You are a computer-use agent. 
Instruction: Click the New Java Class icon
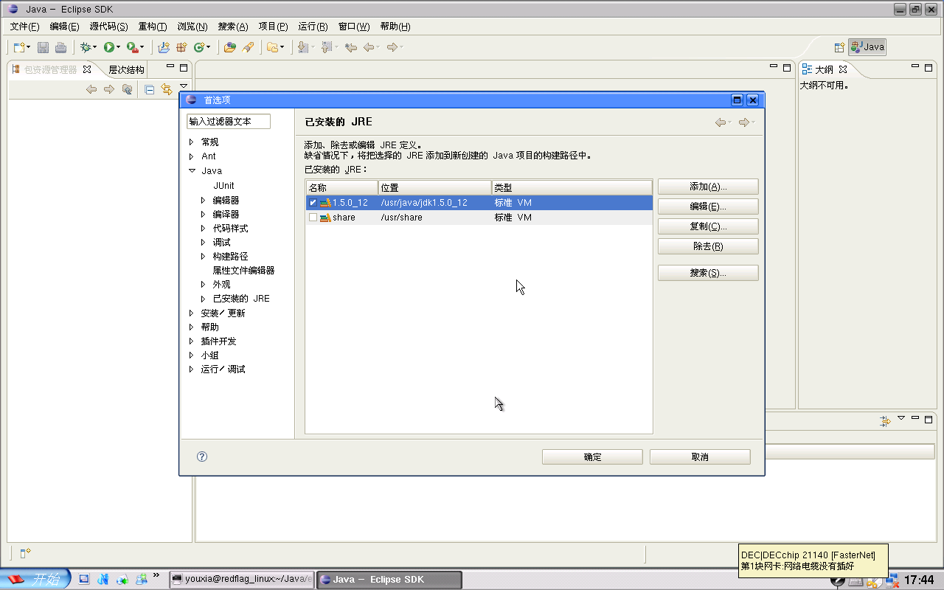[198, 47]
